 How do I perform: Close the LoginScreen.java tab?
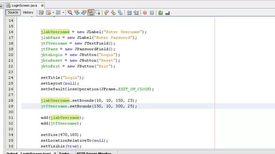tap(42, 6)
